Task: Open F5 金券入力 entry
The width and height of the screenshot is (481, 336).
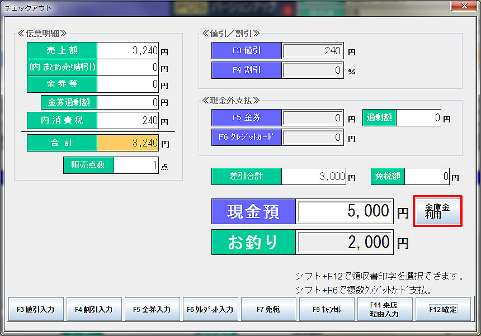Action: click(x=152, y=309)
